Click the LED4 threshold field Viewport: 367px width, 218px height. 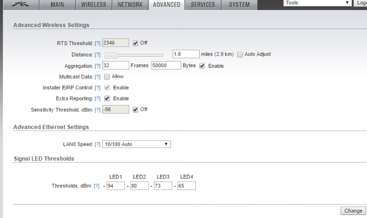tap(186, 186)
